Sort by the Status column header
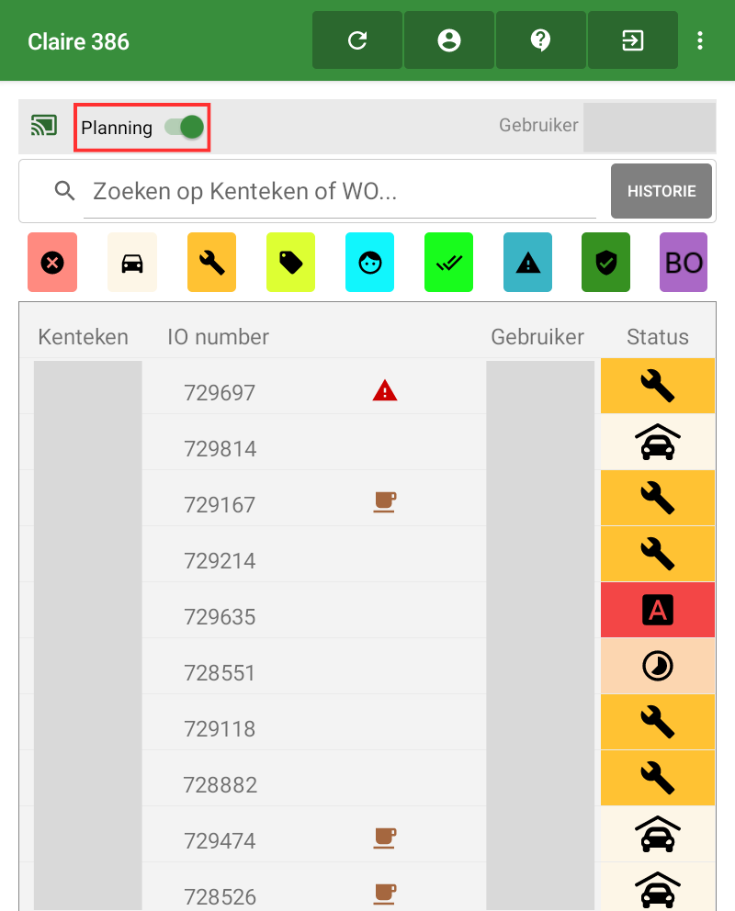This screenshot has width=735, height=911. coord(657,337)
